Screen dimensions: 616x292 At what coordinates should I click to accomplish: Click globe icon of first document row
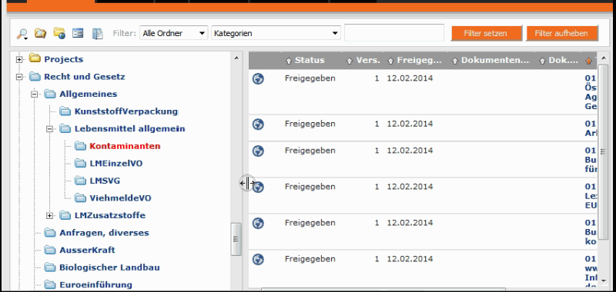tap(258, 78)
